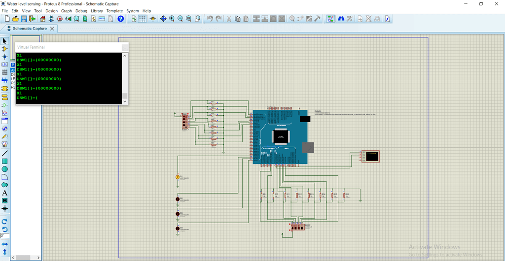The image size is (505, 261).
Task: Click the blue Help question mark icon
Action: tap(120, 19)
